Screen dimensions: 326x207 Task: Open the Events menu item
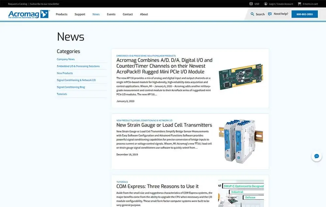(x=111, y=14)
